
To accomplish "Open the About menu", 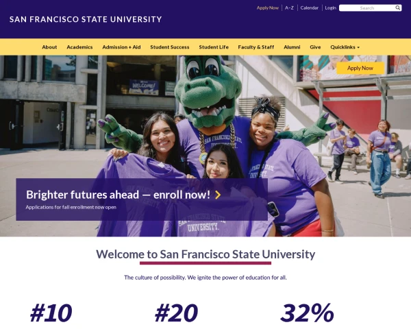I will (49, 47).
